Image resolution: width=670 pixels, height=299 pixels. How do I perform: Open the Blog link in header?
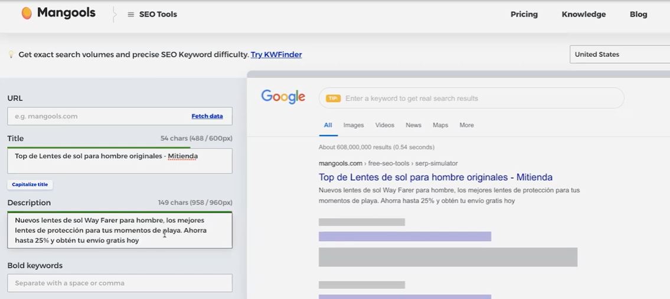tap(638, 14)
